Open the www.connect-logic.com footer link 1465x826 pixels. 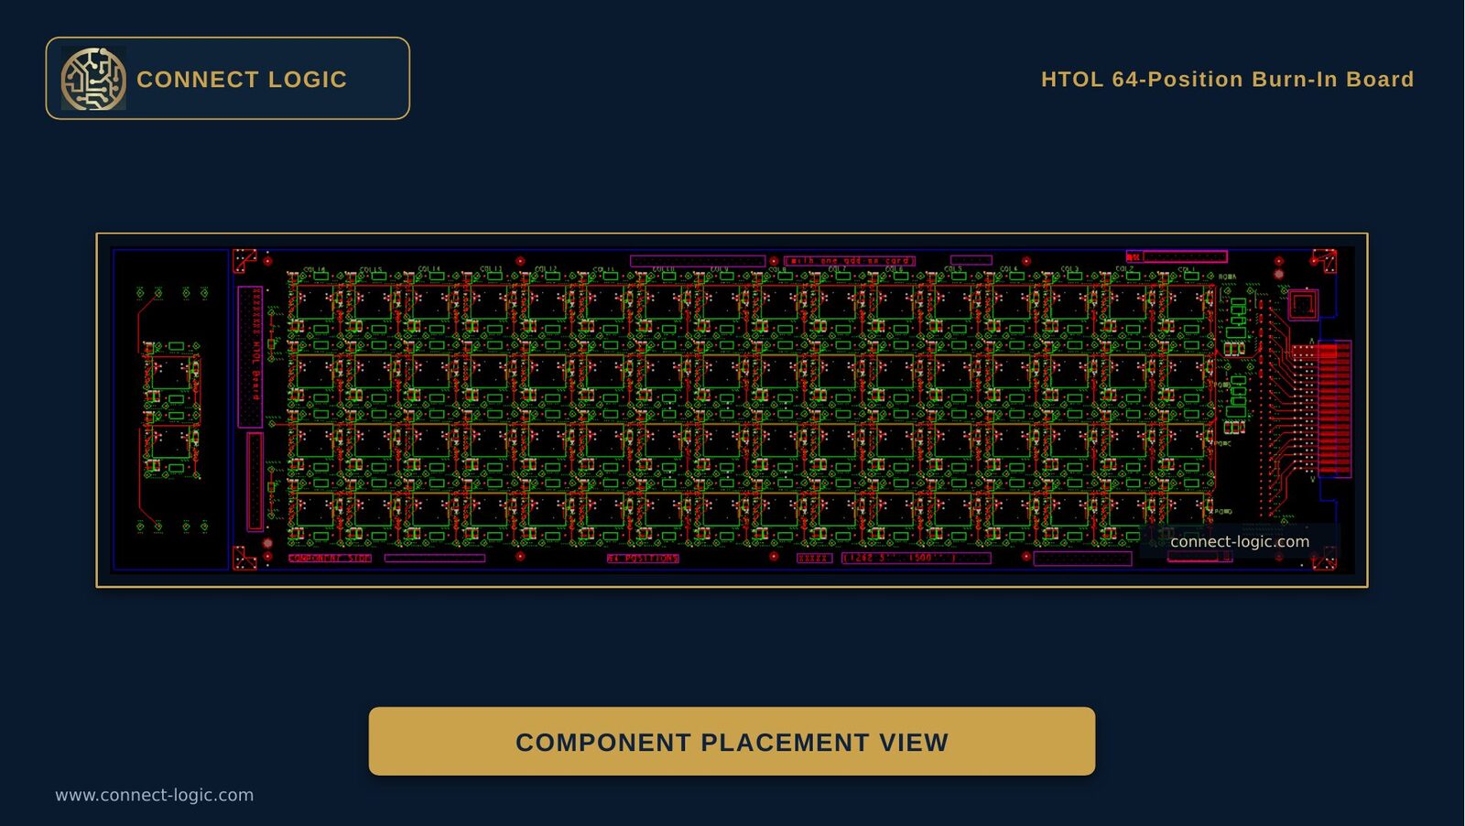pyautogui.click(x=155, y=795)
